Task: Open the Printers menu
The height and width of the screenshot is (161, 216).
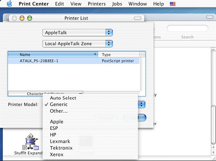Action: [x=97, y=4]
